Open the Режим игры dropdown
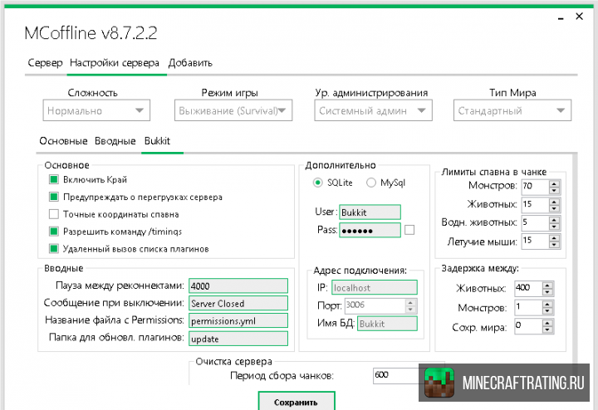 (233, 110)
